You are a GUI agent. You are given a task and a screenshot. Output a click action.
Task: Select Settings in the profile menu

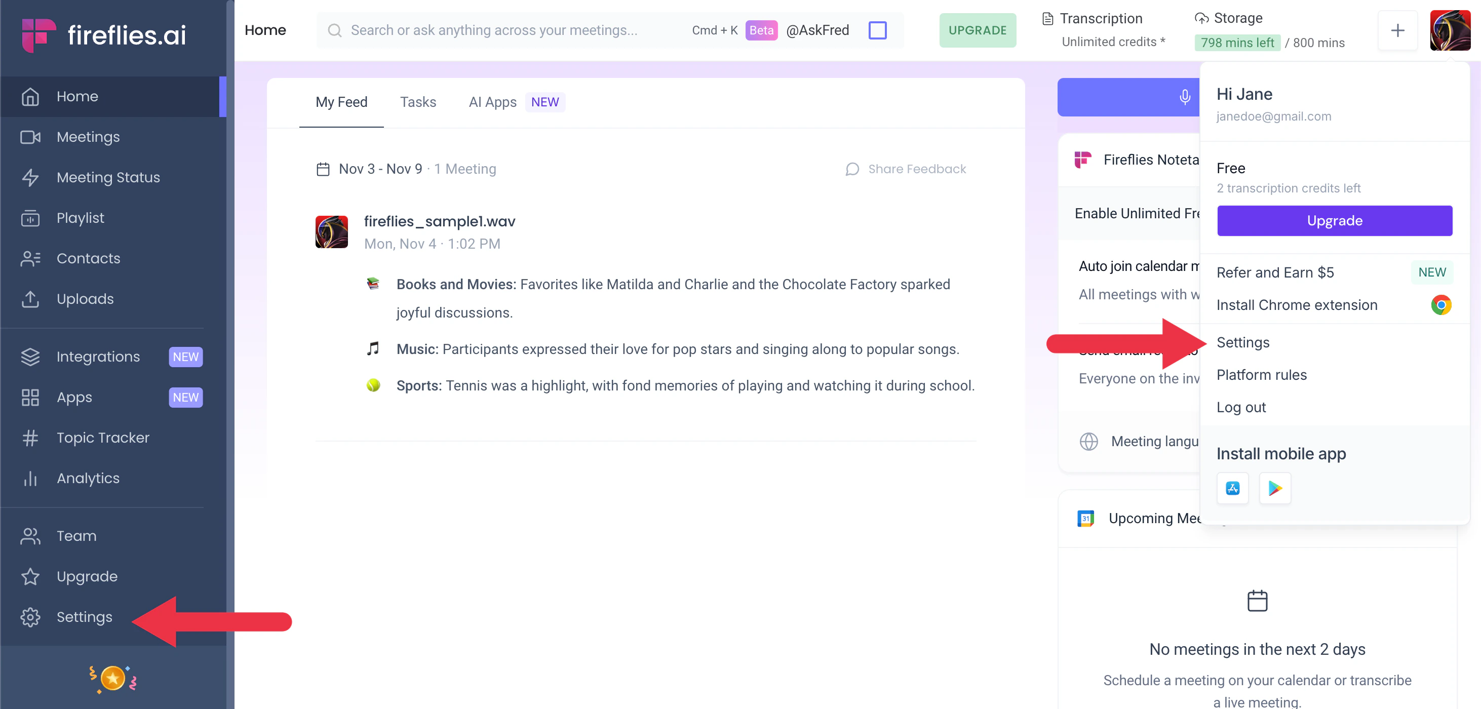[x=1242, y=342]
